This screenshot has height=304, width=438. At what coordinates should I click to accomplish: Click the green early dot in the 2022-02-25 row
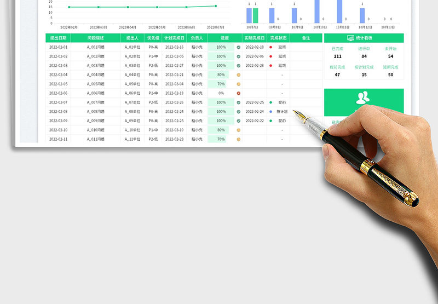tap(270, 102)
